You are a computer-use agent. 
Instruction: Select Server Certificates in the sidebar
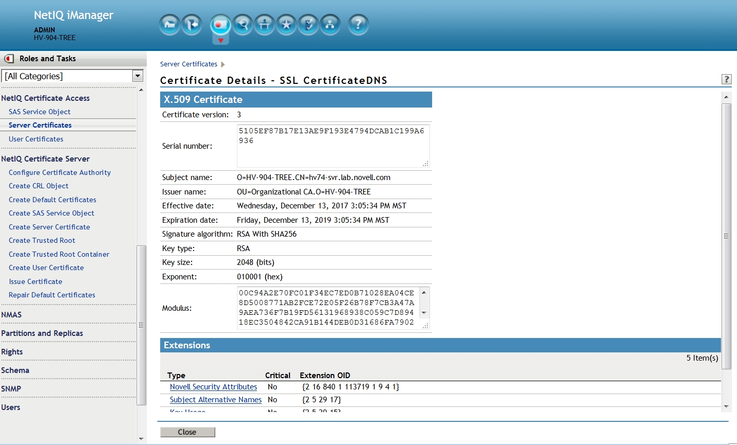pos(40,125)
